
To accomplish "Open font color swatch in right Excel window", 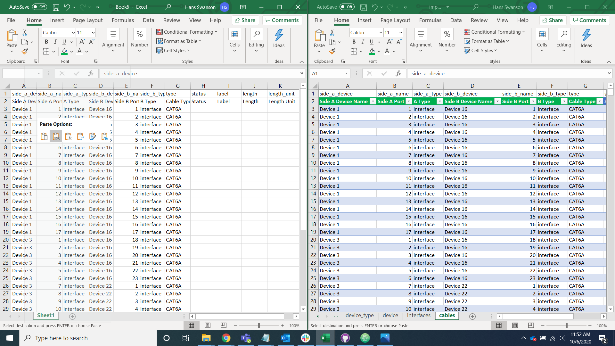I will click(387, 51).
